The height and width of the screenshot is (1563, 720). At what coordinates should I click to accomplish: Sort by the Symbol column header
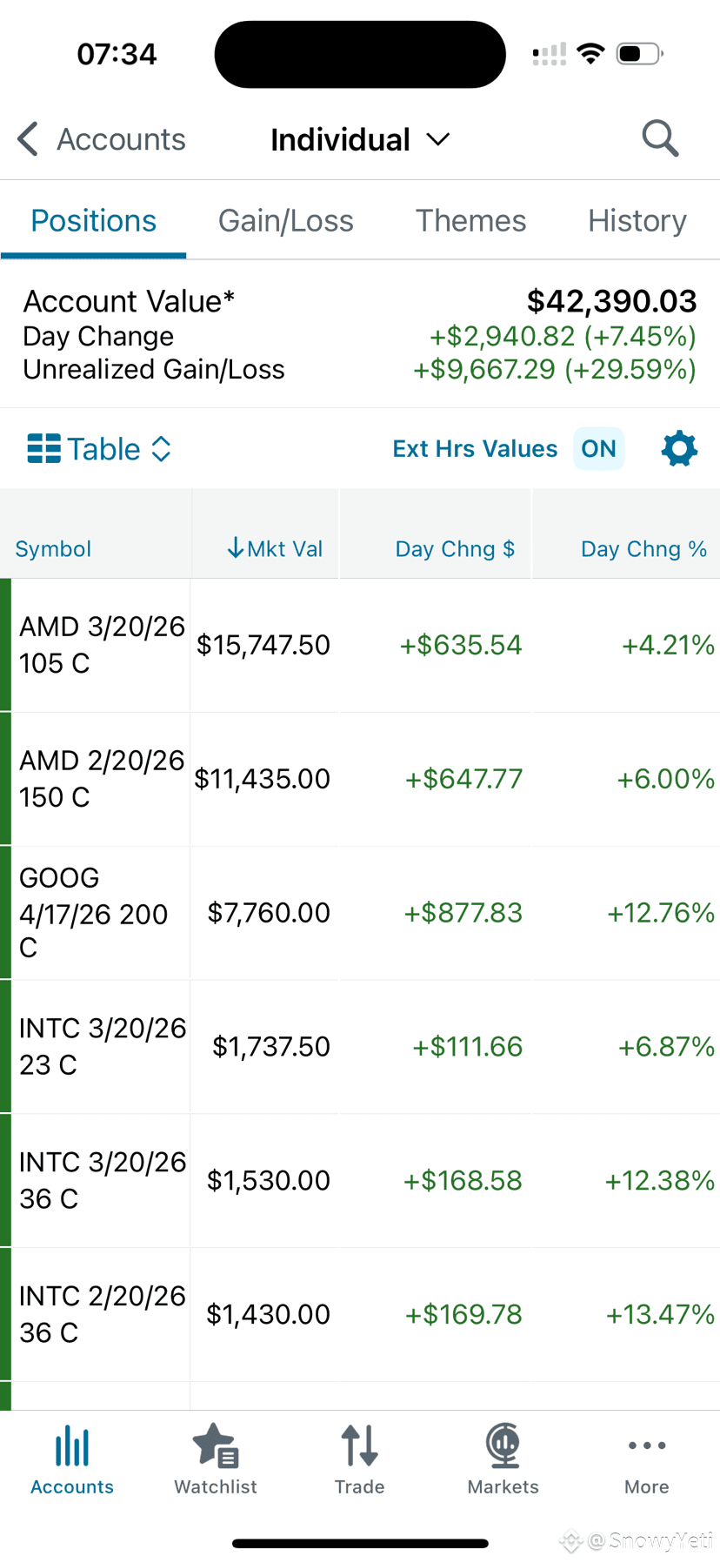[53, 549]
